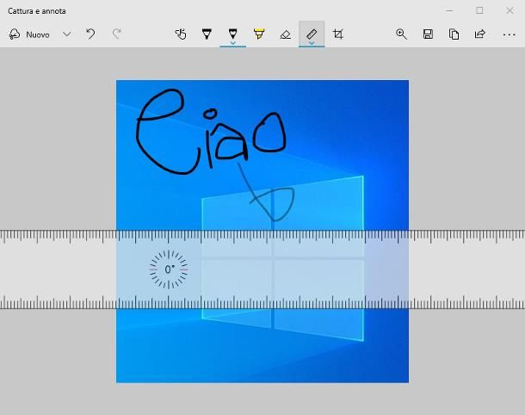This screenshot has height=415, width=525.
Task: Open pencil options chevron
Action: coord(233,43)
